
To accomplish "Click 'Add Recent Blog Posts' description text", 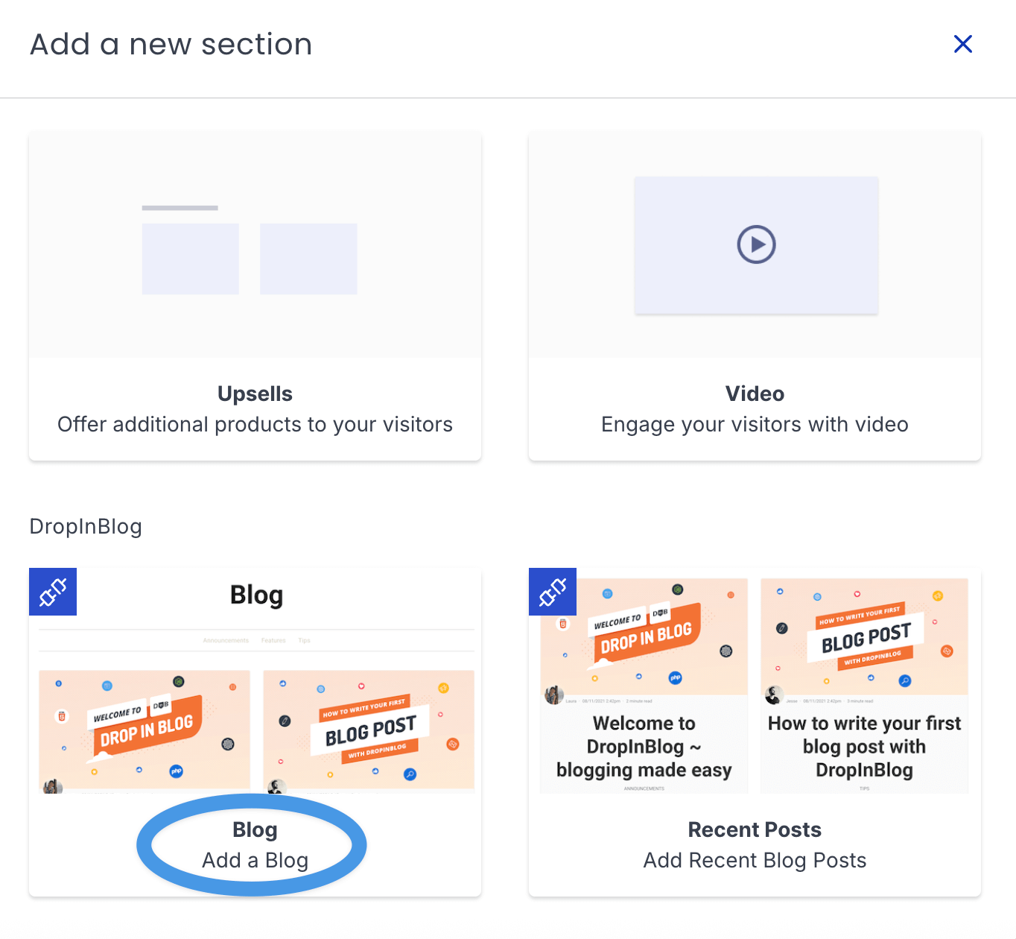I will pyautogui.click(x=755, y=861).
